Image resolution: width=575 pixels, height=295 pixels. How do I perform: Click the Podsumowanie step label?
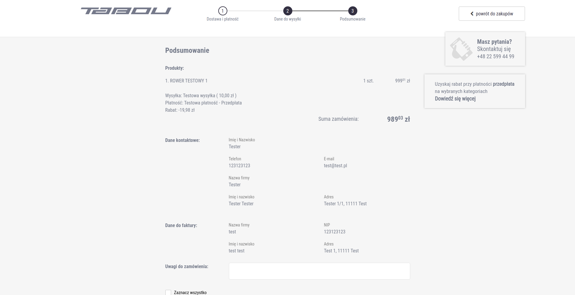(x=352, y=19)
